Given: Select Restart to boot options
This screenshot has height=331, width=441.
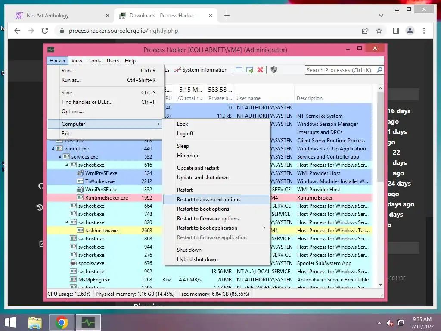Looking at the screenshot, I should tap(216, 209).
